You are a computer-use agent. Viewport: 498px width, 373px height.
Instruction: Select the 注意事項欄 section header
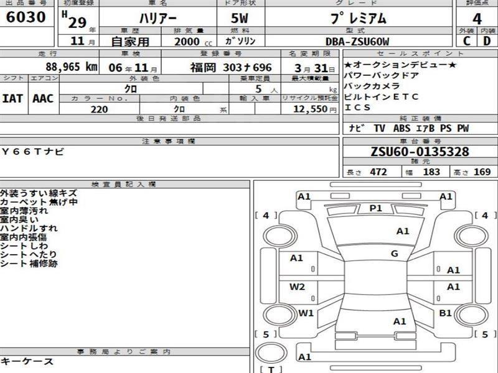pyautogui.click(x=169, y=142)
